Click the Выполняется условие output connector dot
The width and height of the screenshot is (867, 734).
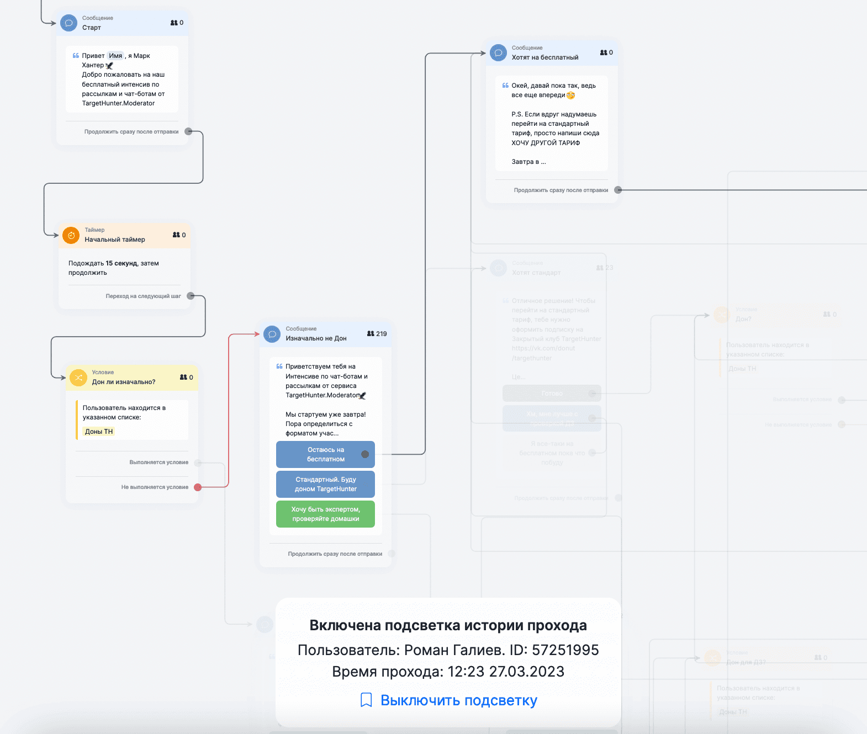198,462
